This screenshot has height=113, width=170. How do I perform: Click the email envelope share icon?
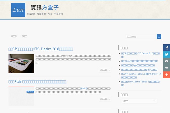click(x=167, y=61)
